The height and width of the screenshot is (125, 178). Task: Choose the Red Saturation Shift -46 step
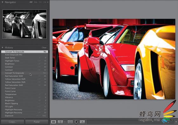coord(24,76)
